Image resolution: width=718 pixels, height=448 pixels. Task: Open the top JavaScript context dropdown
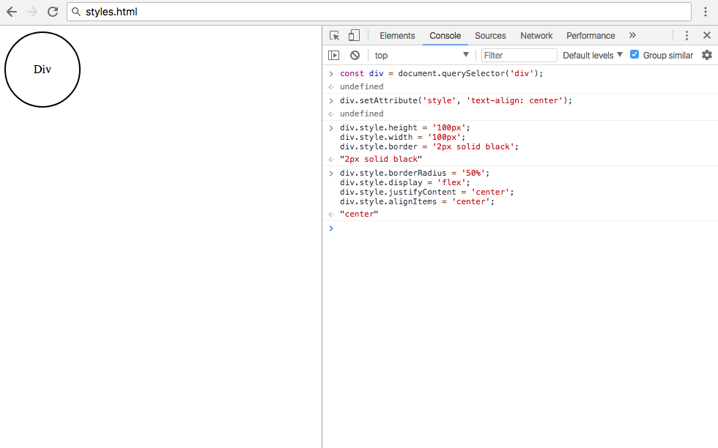tap(421, 55)
